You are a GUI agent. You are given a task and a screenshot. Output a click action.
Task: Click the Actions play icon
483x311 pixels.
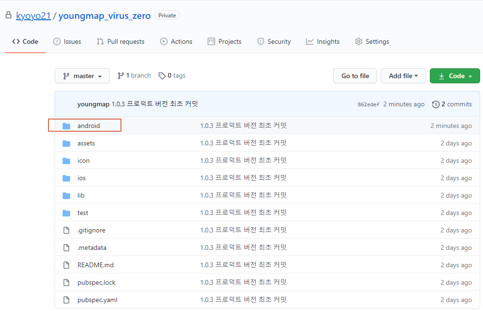[163, 41]
